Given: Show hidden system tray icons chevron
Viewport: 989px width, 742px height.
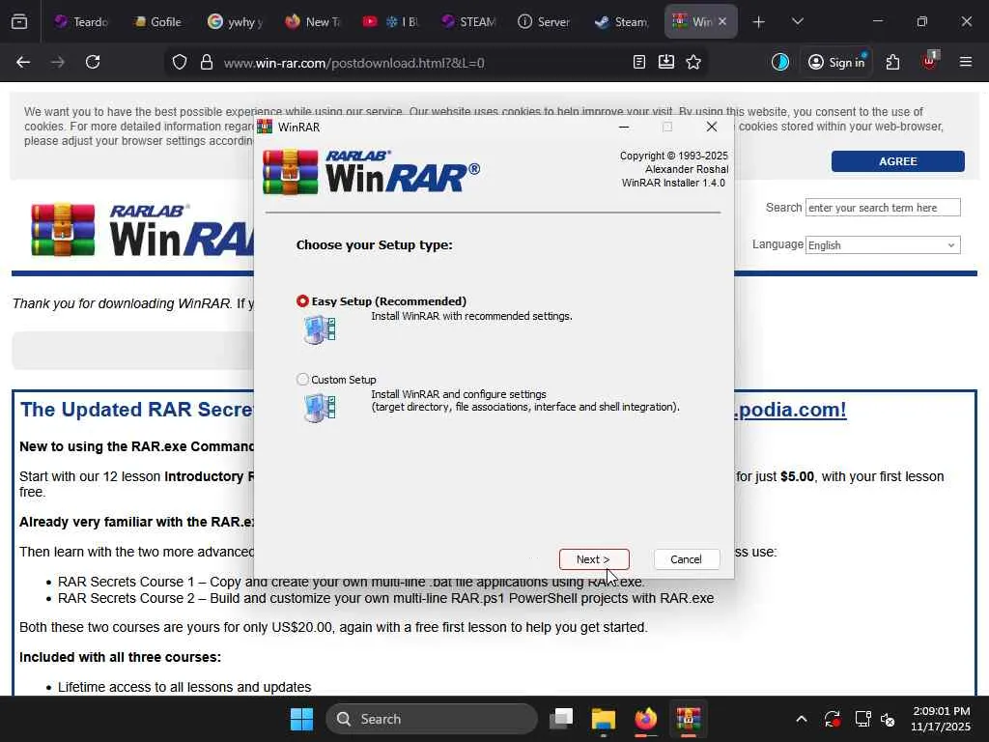Looking at the screenshot, I should coord(801,719).
